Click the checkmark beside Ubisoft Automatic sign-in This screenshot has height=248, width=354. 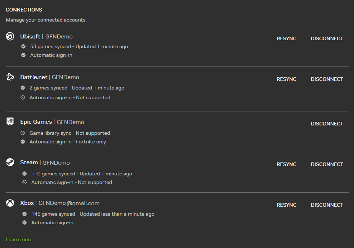click(23, 55)
